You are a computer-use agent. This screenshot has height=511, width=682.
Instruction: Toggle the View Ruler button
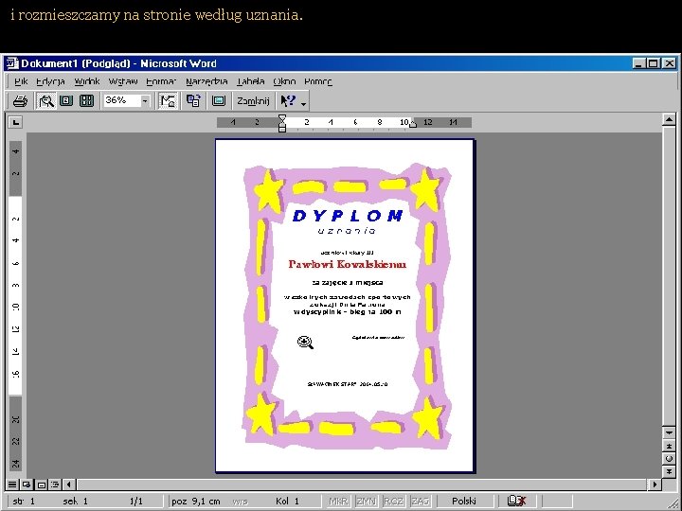(168, 101)
